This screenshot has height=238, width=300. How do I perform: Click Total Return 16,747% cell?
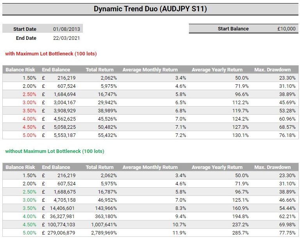click(107, 94)
